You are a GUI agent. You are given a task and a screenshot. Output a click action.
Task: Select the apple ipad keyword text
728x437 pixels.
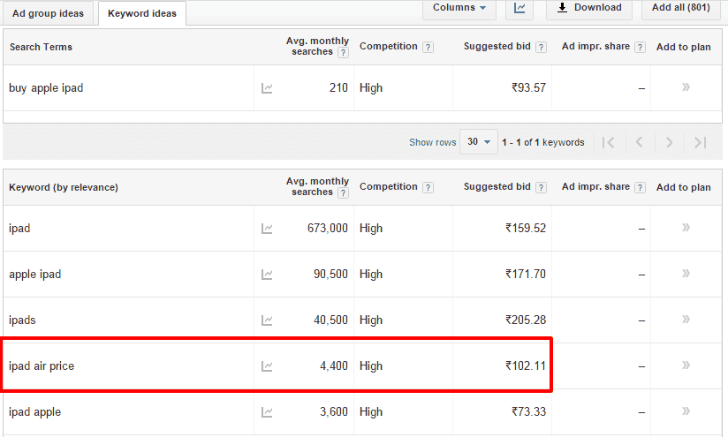[34, 275]
